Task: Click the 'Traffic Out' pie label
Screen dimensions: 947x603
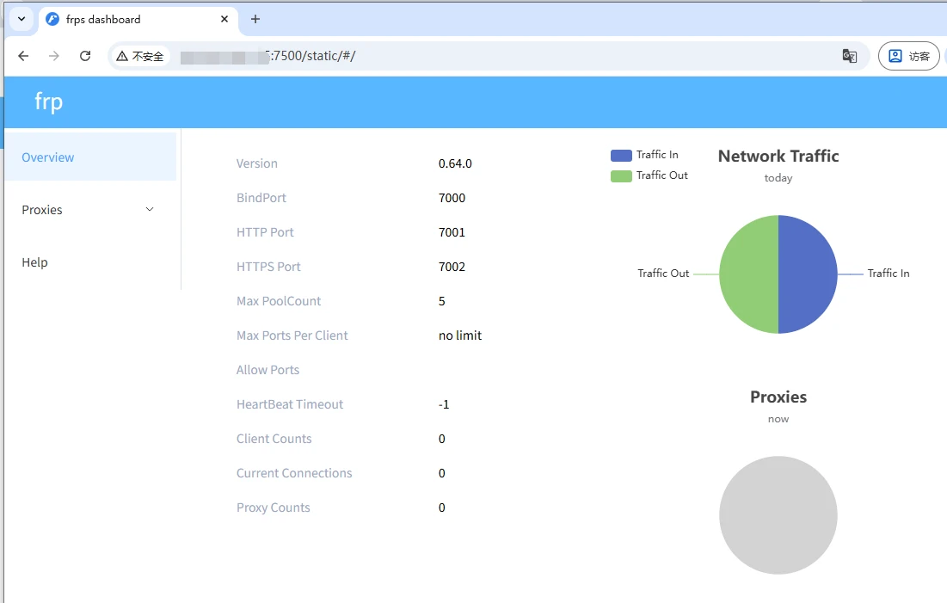Action: (x=663, y=274)
